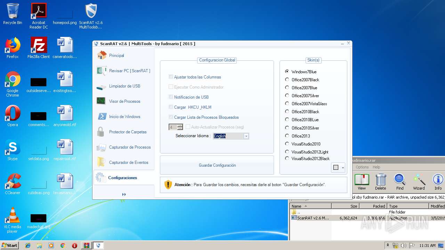Viewport: 445px width, 250px height.
Task: Toggle Notificacion de USB checkbox
Action: pos(171,97)
